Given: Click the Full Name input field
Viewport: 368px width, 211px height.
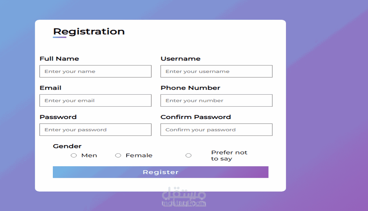Looking at the screenshot, I should (x=95, y=71).
